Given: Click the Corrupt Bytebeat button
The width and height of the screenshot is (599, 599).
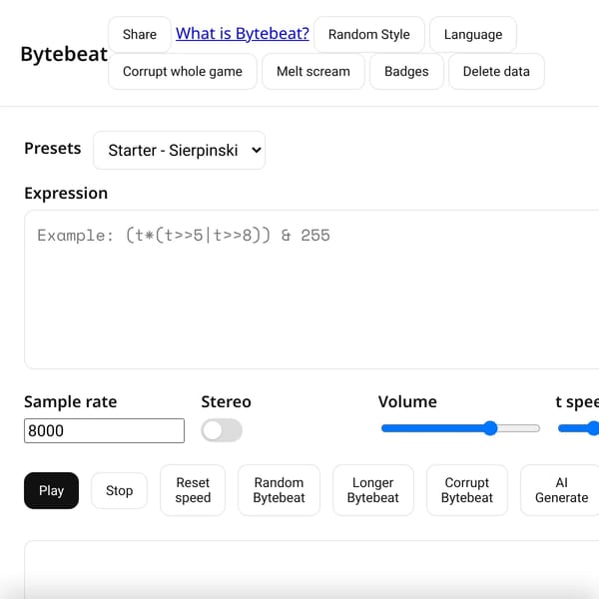Looking at the screenshot, I should pos(467,490).
